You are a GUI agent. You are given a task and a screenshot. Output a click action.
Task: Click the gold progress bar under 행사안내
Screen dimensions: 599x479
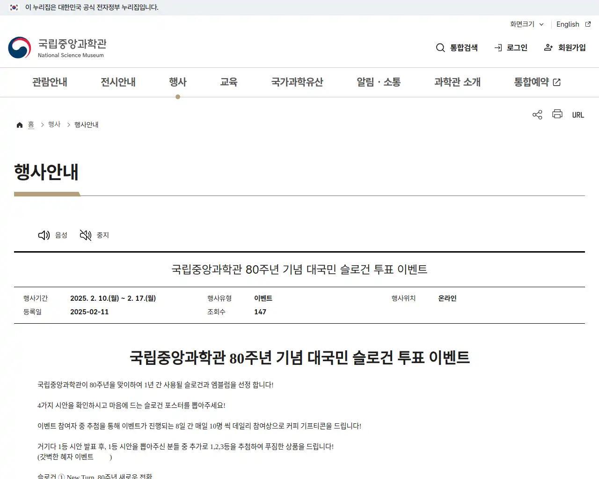pyautogui.click(x=47, y=193)
